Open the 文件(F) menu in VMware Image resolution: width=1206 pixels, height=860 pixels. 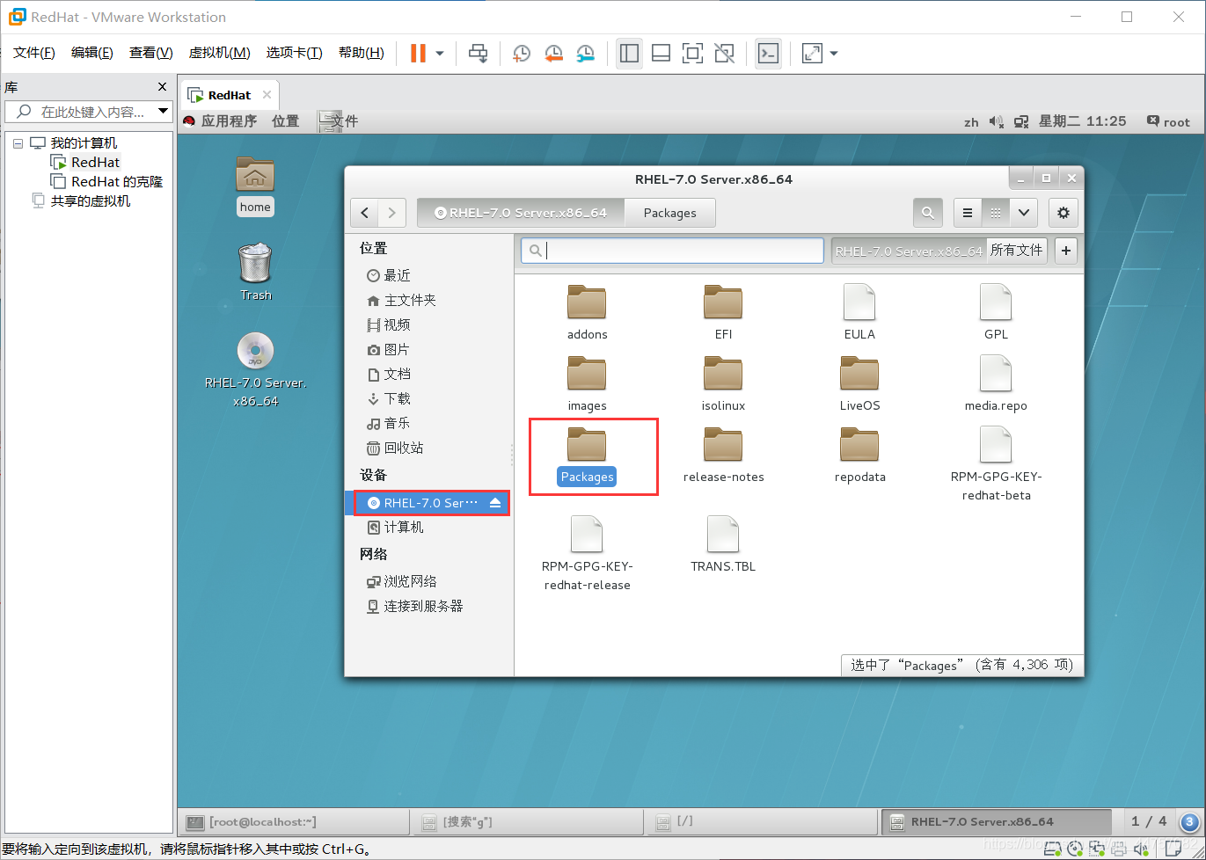[34, 53]
